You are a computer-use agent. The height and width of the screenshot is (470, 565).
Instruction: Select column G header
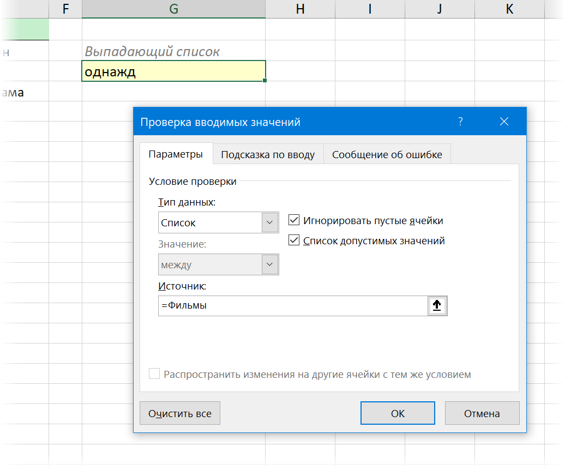pos(173,9)
